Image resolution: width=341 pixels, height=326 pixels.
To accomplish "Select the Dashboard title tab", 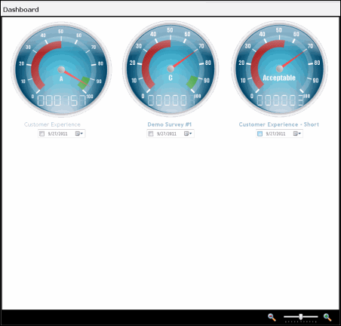I will [21, 10].
